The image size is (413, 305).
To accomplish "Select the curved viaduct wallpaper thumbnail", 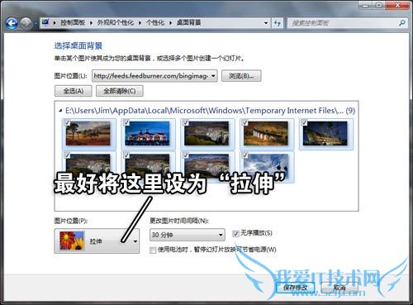I will 266,134.
